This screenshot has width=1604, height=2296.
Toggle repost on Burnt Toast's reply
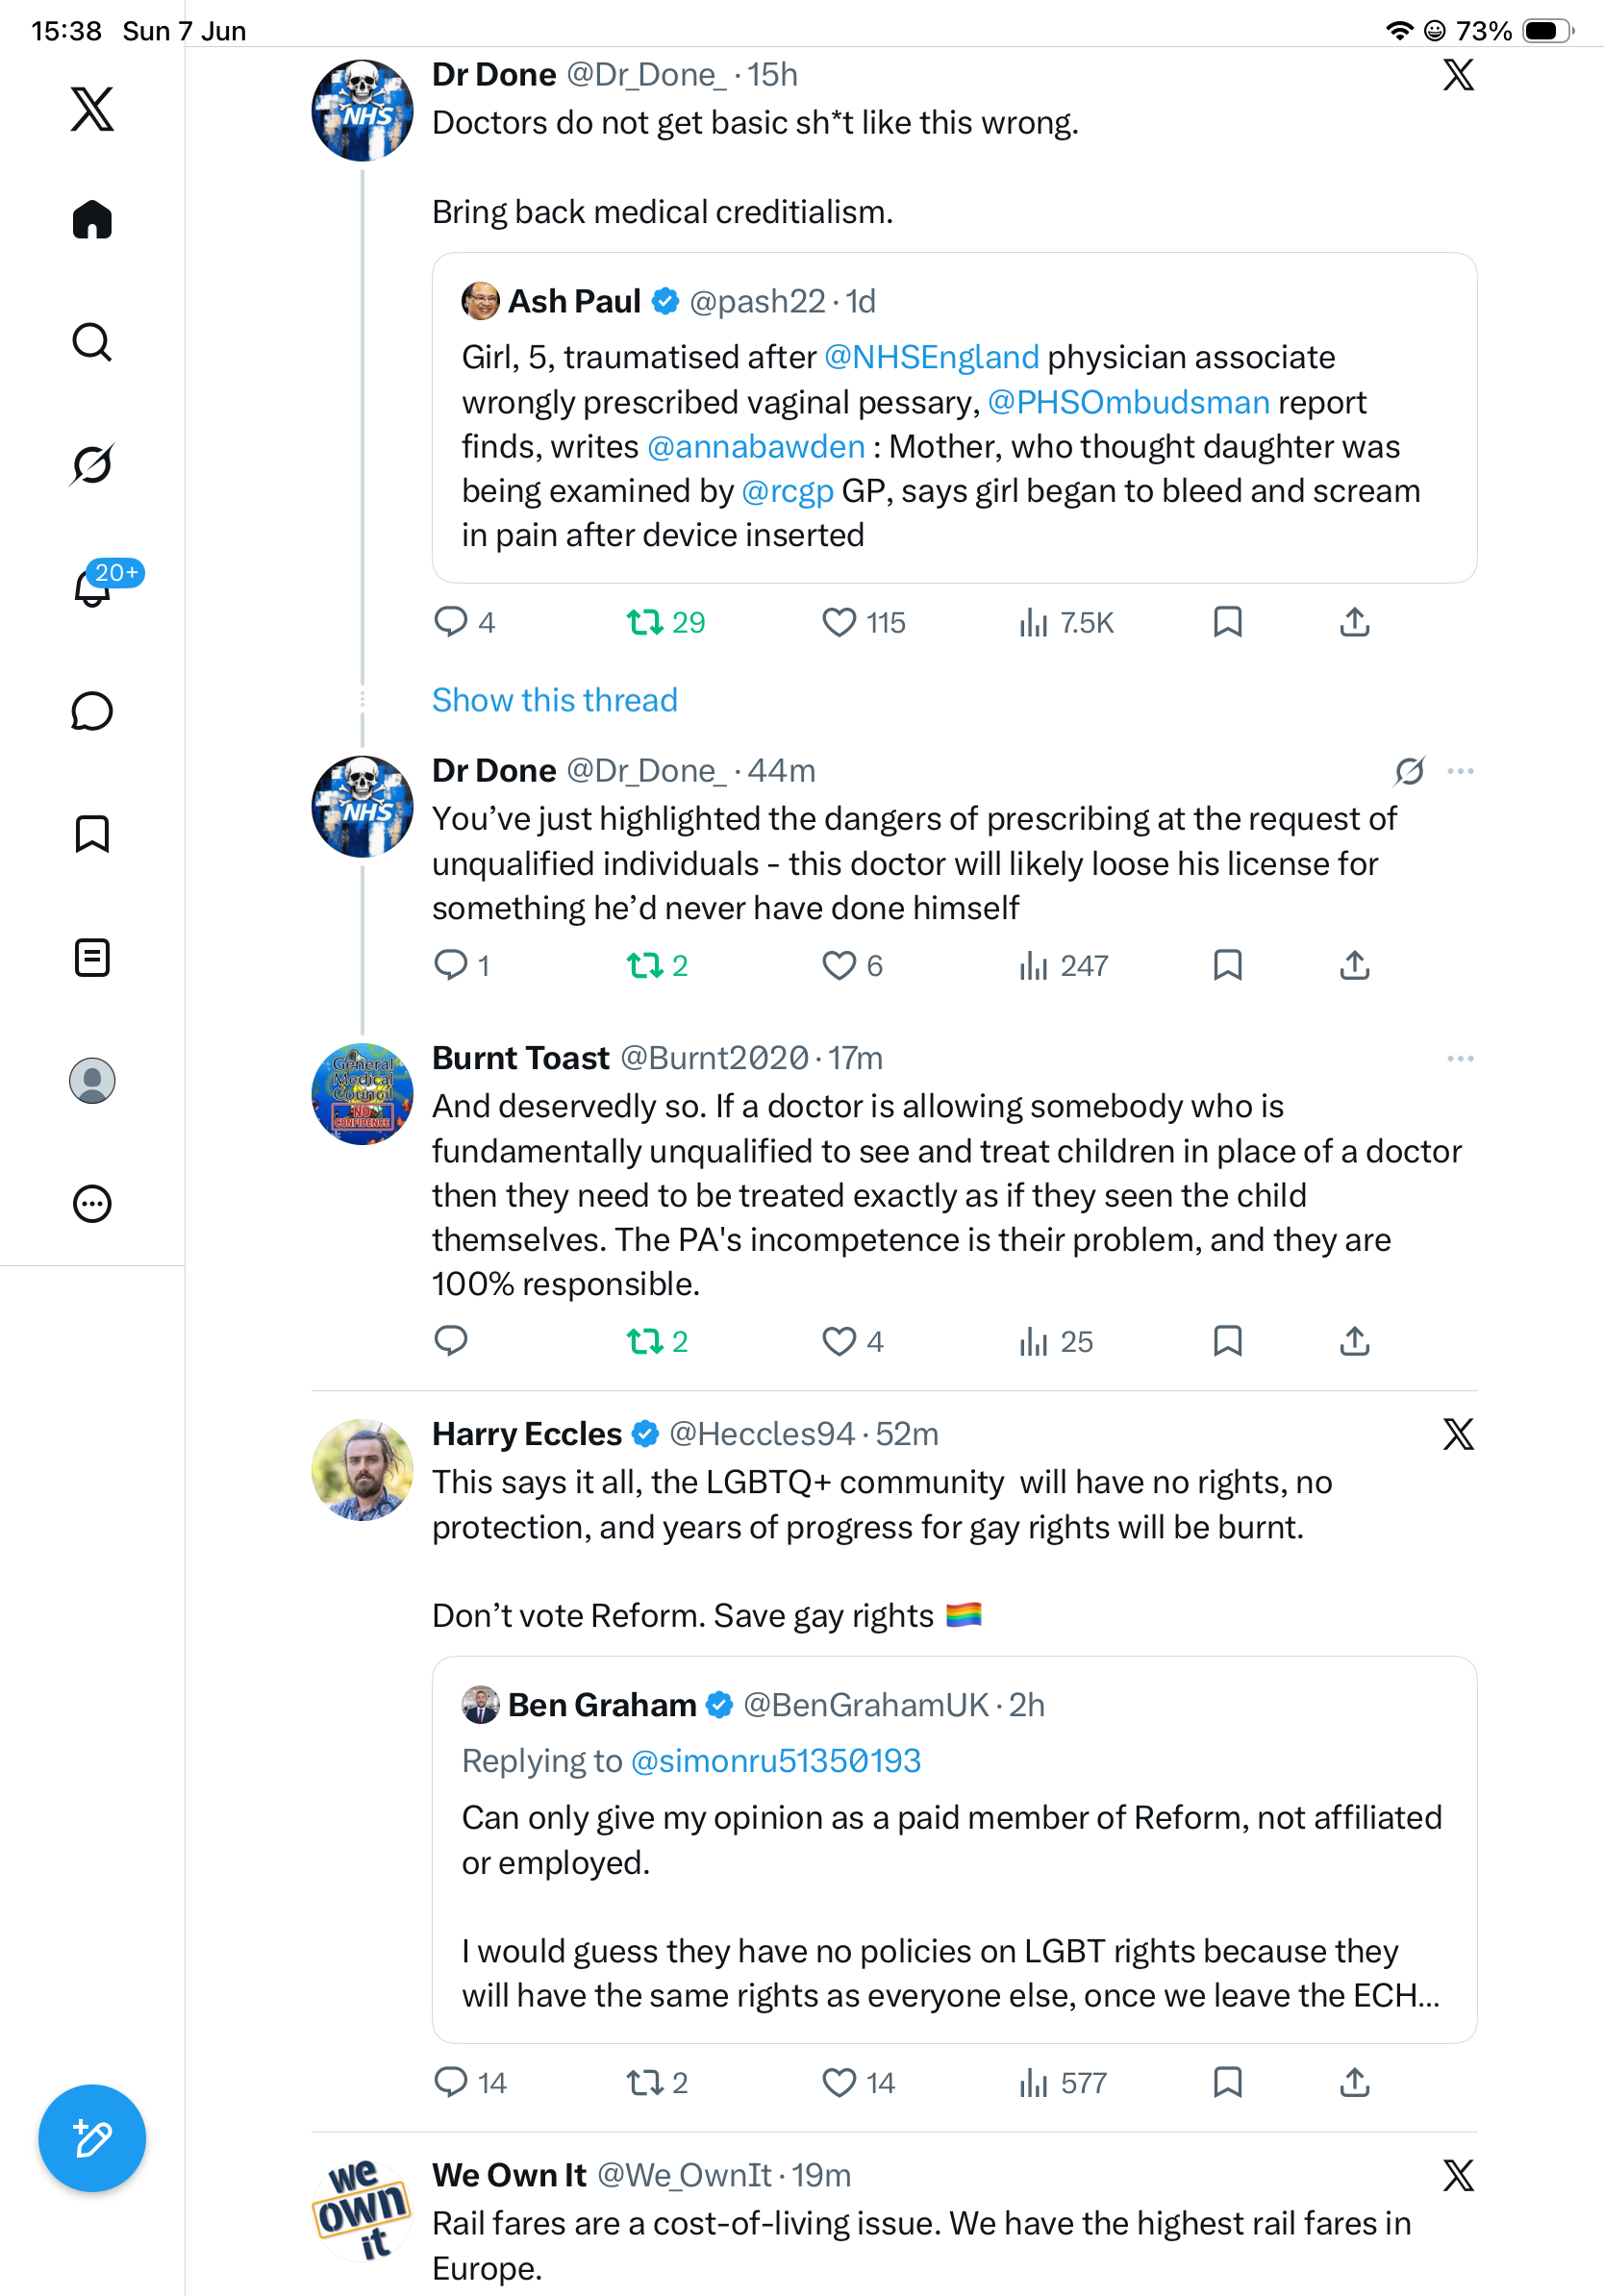point(644,1341)
